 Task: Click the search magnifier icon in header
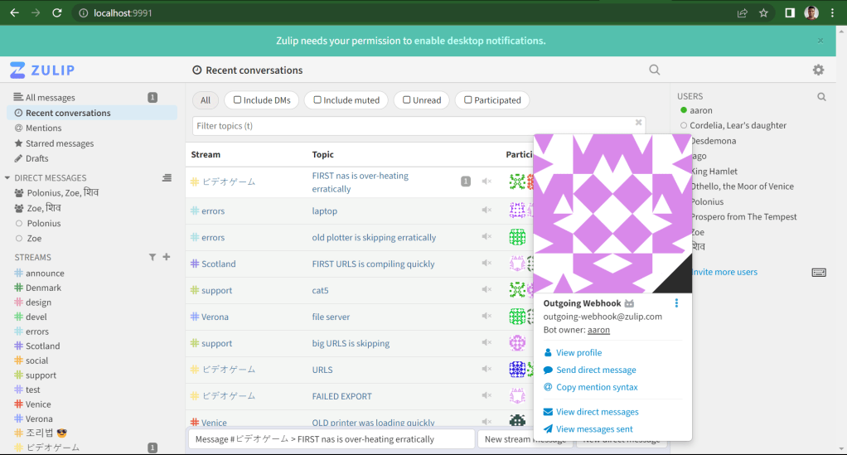pyautogui.click(x=655, y=70)
